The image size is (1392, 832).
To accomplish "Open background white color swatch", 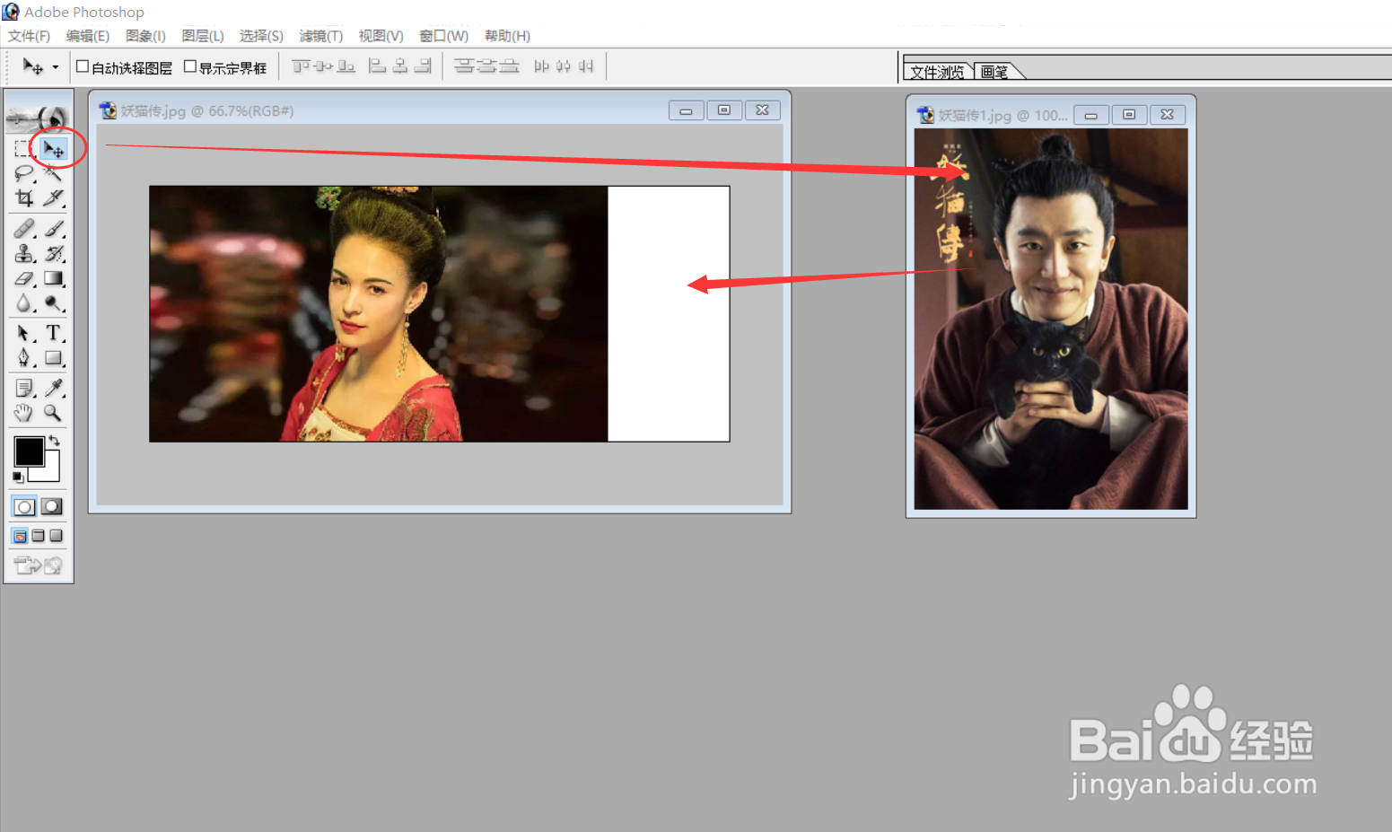I will (x=49, y=472).
